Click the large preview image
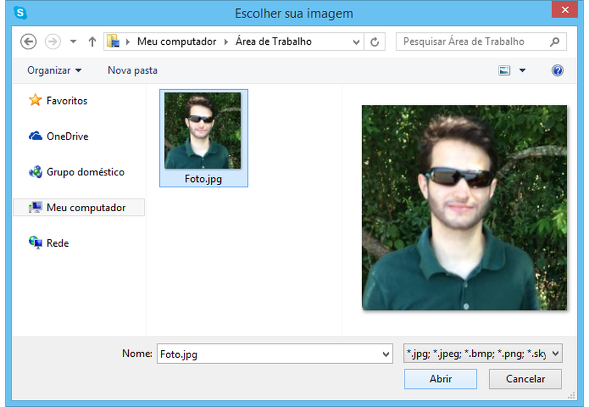Image resolution: width=589 pixels, height=407 pixels. 464,208
